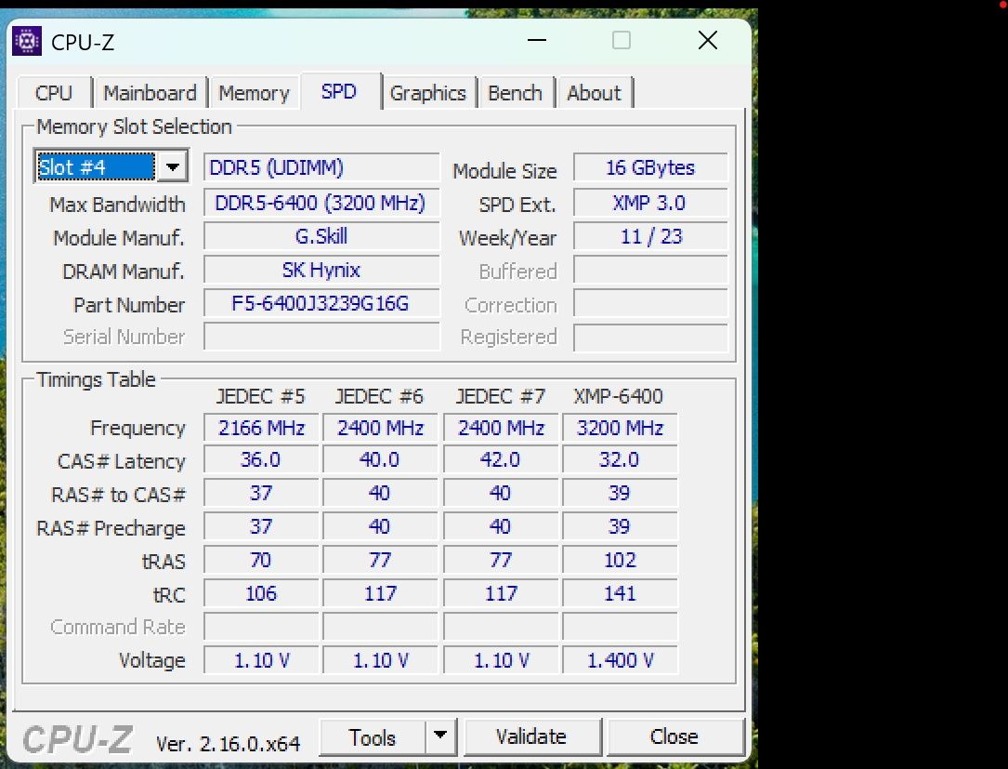Click the Timings Table group label
Viewport: 1008px width, 769px height.
click(x=96, y=379)
